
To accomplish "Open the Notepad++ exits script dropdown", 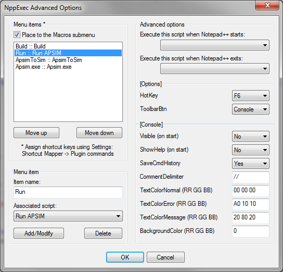I will point(215,68).
